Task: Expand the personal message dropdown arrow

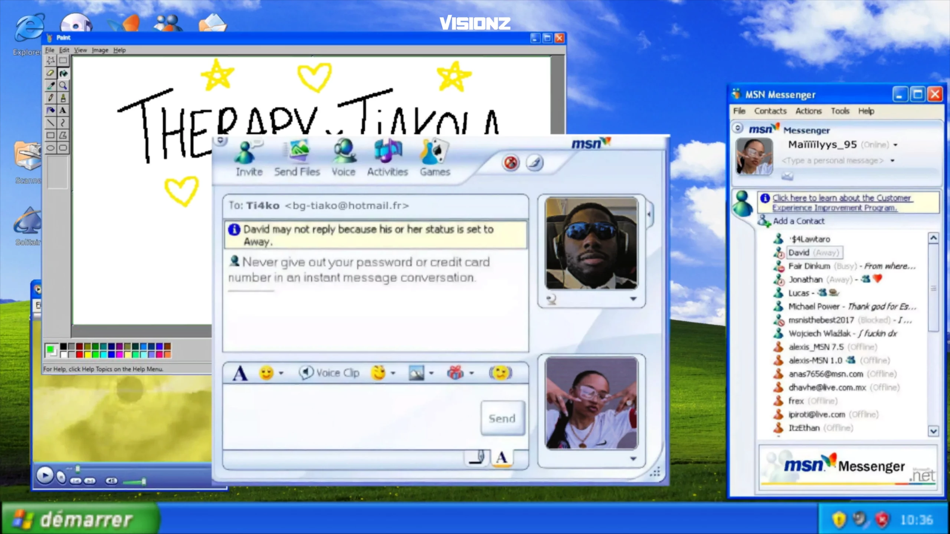Action: point(892,161)
